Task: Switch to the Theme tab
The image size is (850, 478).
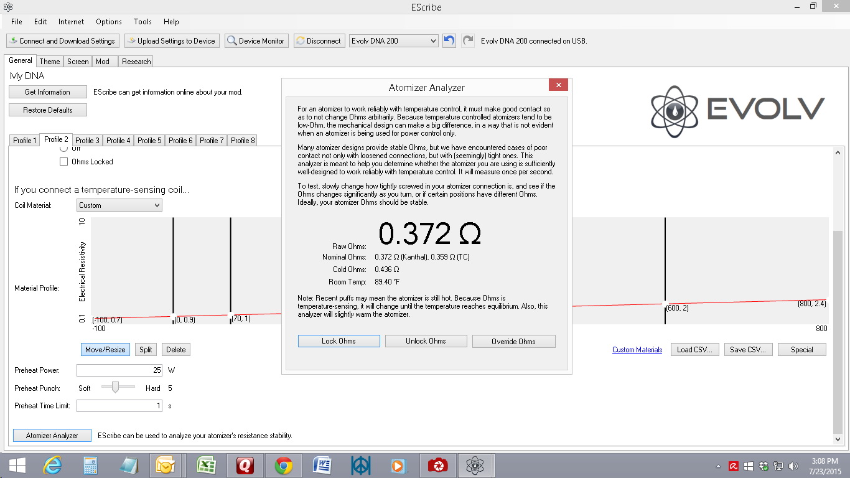Action: [x=50, y=62]
